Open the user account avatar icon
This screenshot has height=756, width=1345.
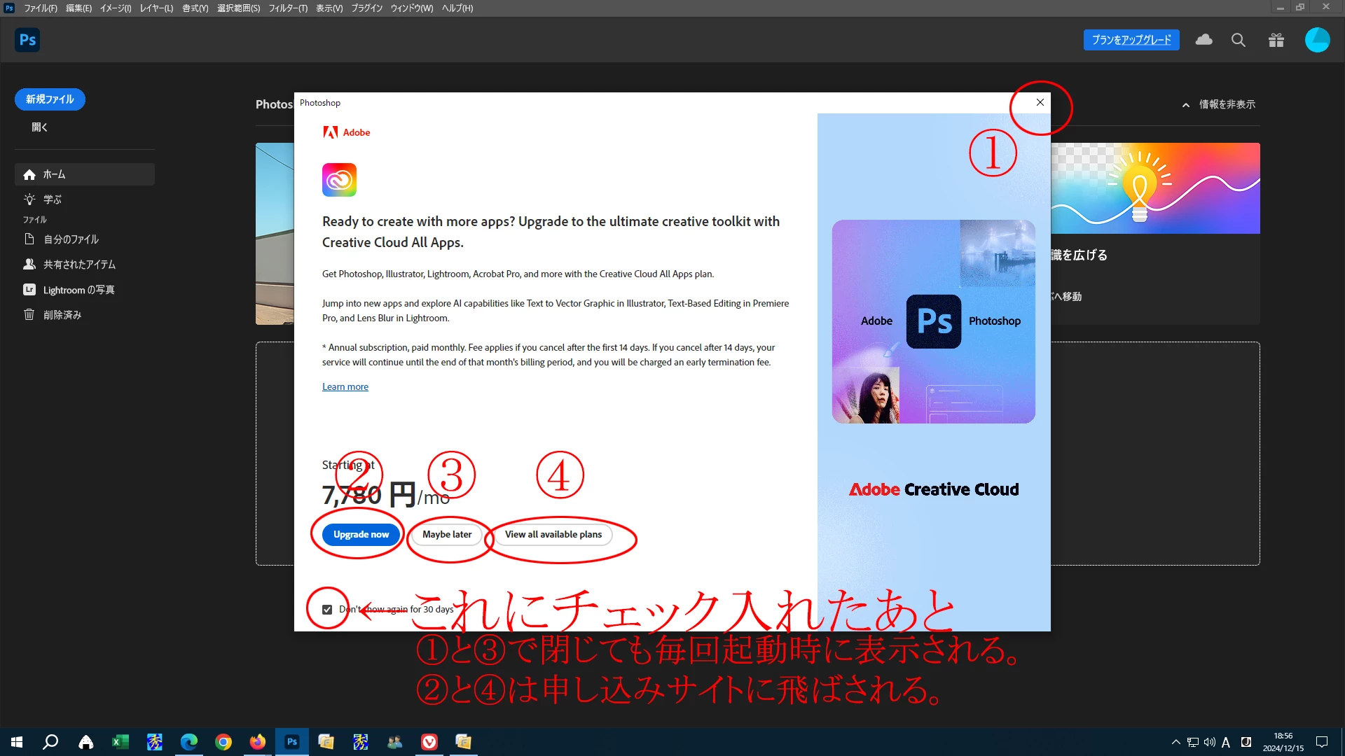tap(1316, 40)
